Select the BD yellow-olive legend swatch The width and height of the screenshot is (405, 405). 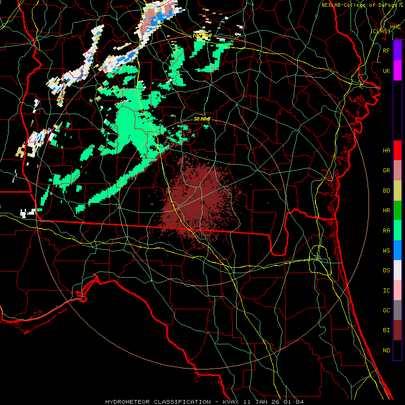click(x=397, y=190)
